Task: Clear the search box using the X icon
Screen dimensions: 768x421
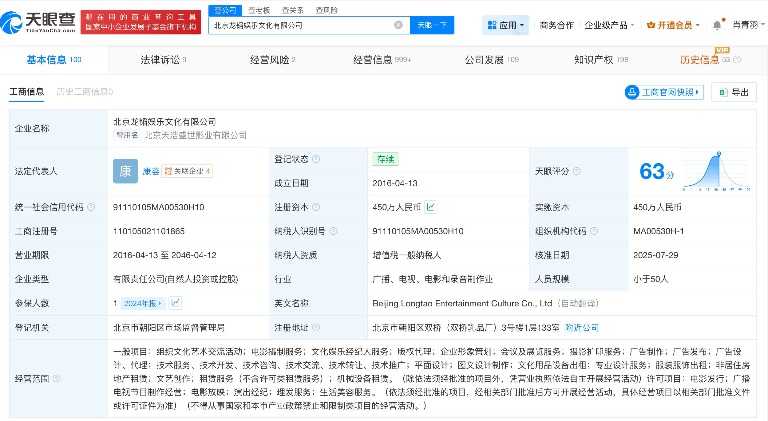Action: coord(398,25)
